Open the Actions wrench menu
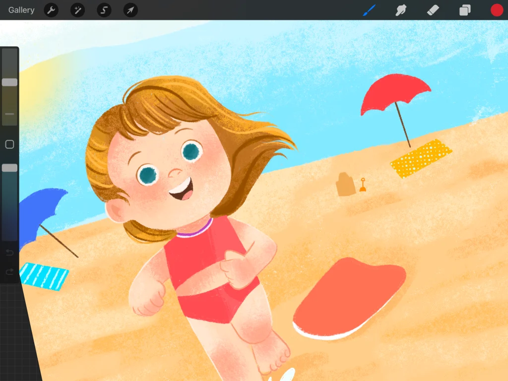Screen dimensions: 508x381 pyautogui.click(x=51, y=10)
